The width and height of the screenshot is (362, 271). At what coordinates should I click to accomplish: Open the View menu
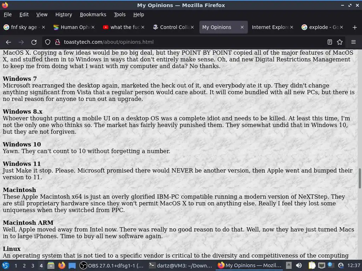(x=42, y=14)
